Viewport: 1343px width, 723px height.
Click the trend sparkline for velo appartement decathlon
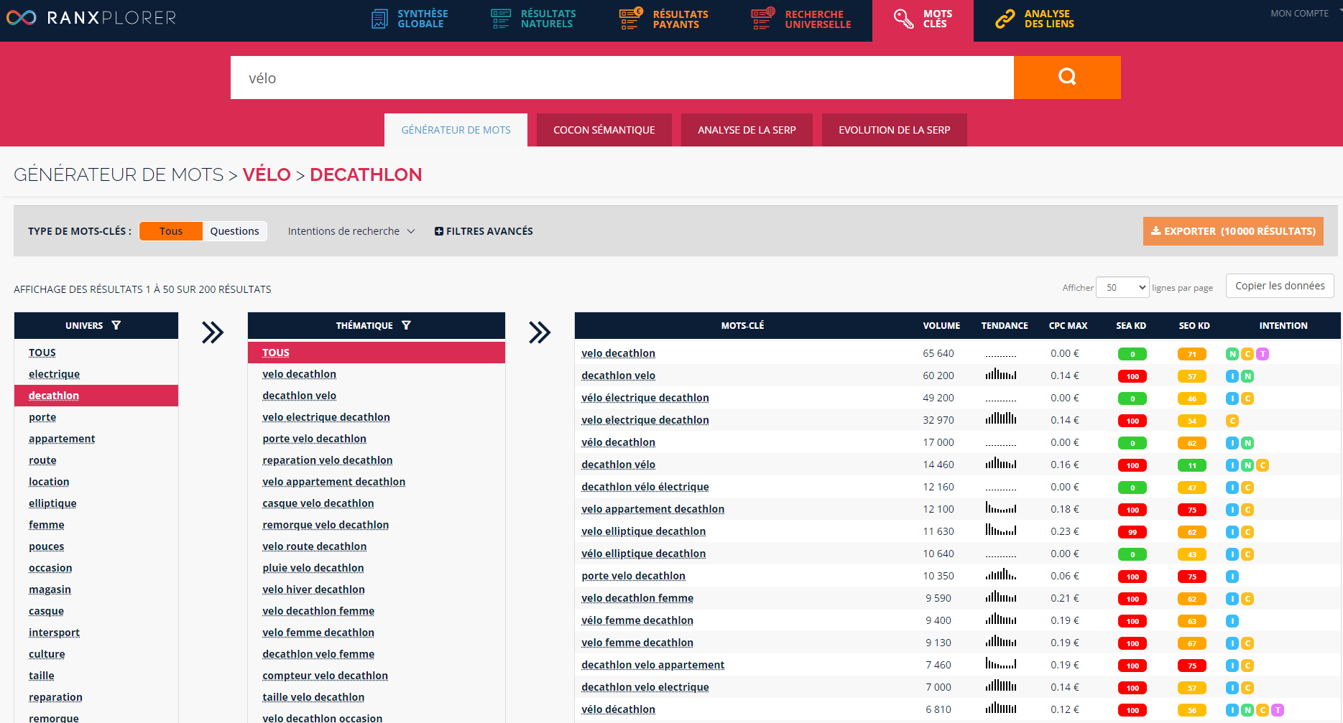1001,508
